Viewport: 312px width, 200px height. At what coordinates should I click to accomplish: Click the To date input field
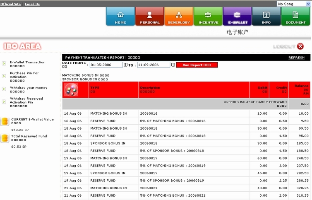click(154, 65)
